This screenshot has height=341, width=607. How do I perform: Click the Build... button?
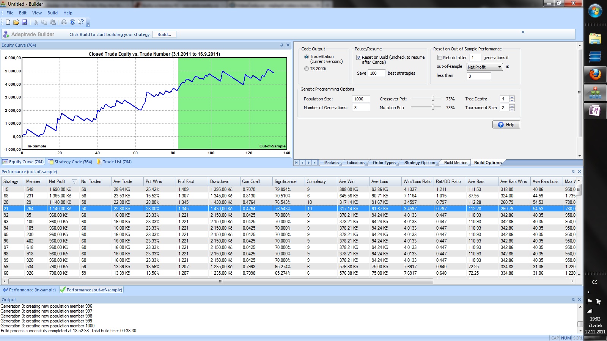(164, 34)
